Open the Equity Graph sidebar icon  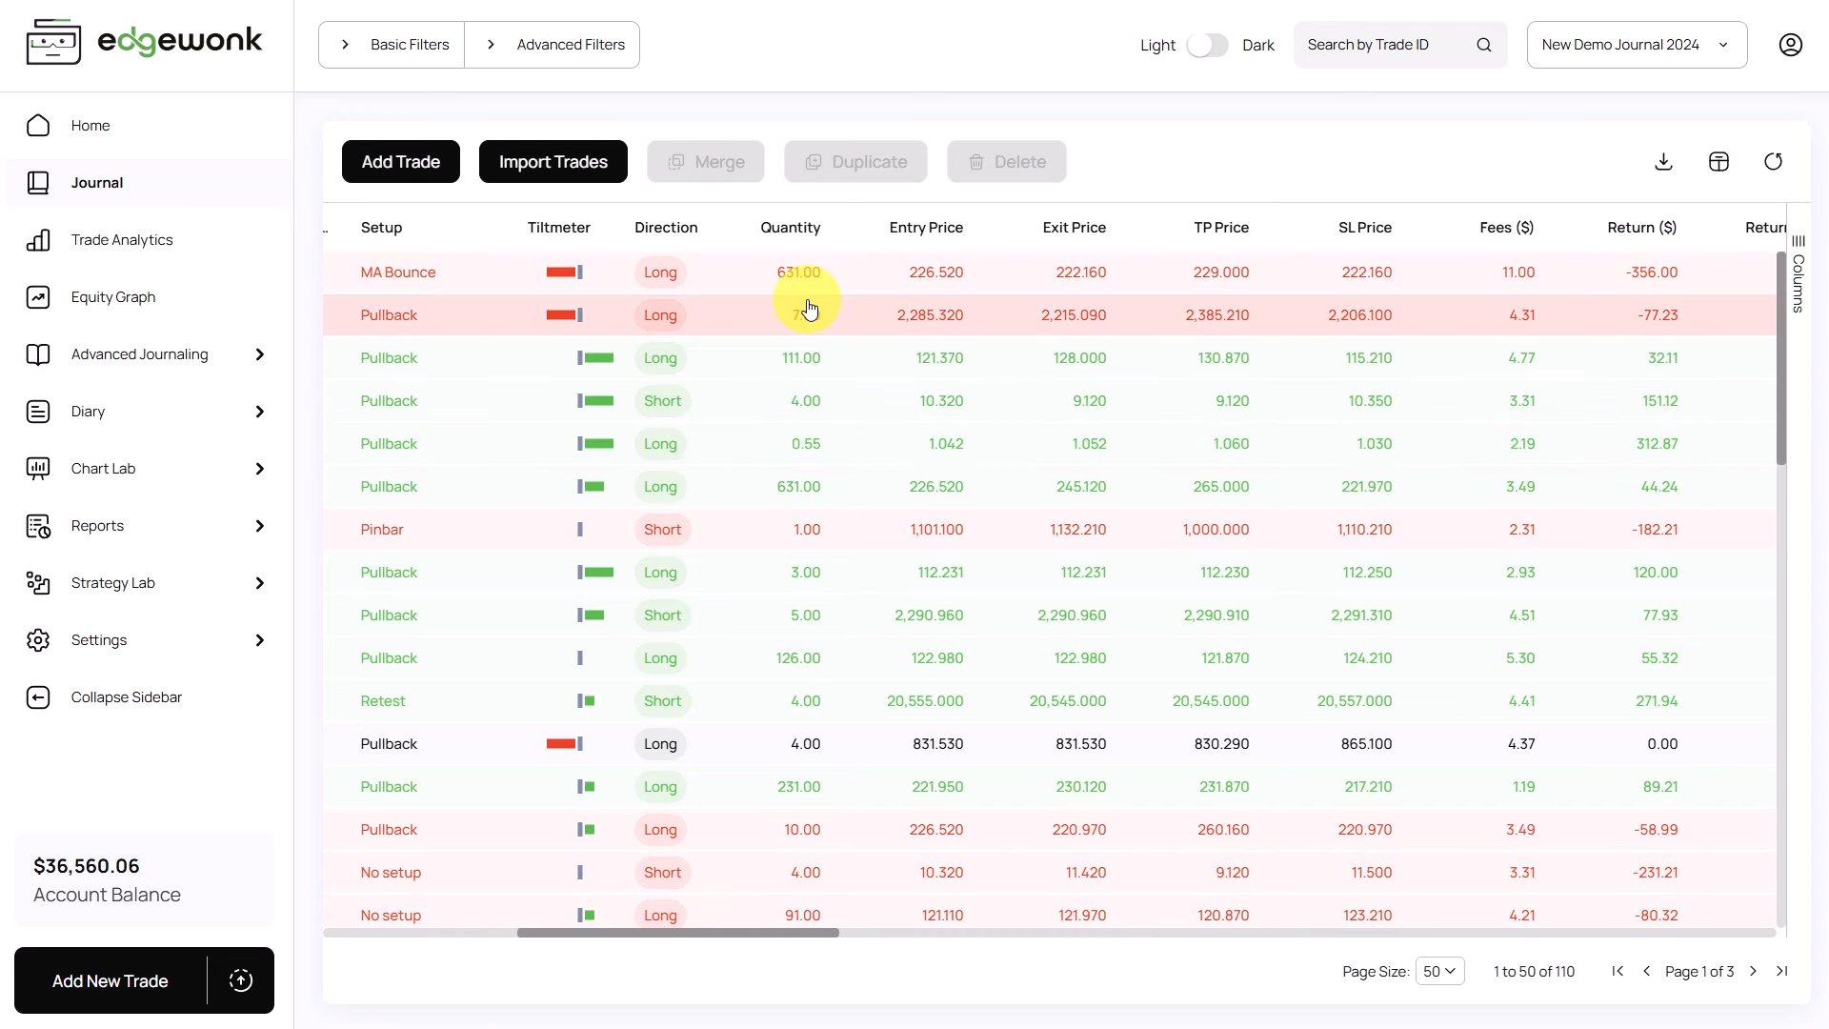tap(38, 297)
